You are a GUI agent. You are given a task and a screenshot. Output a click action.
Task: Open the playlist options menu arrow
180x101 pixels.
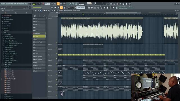[34, 11]
